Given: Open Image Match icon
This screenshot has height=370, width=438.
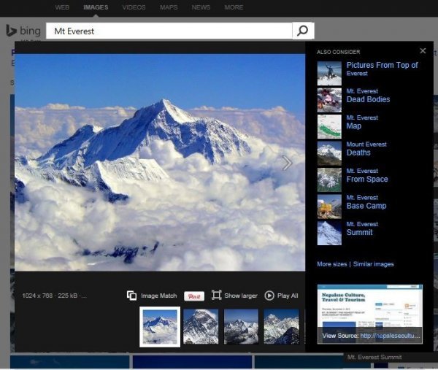Looking at the screenshot, I should 131,296.
